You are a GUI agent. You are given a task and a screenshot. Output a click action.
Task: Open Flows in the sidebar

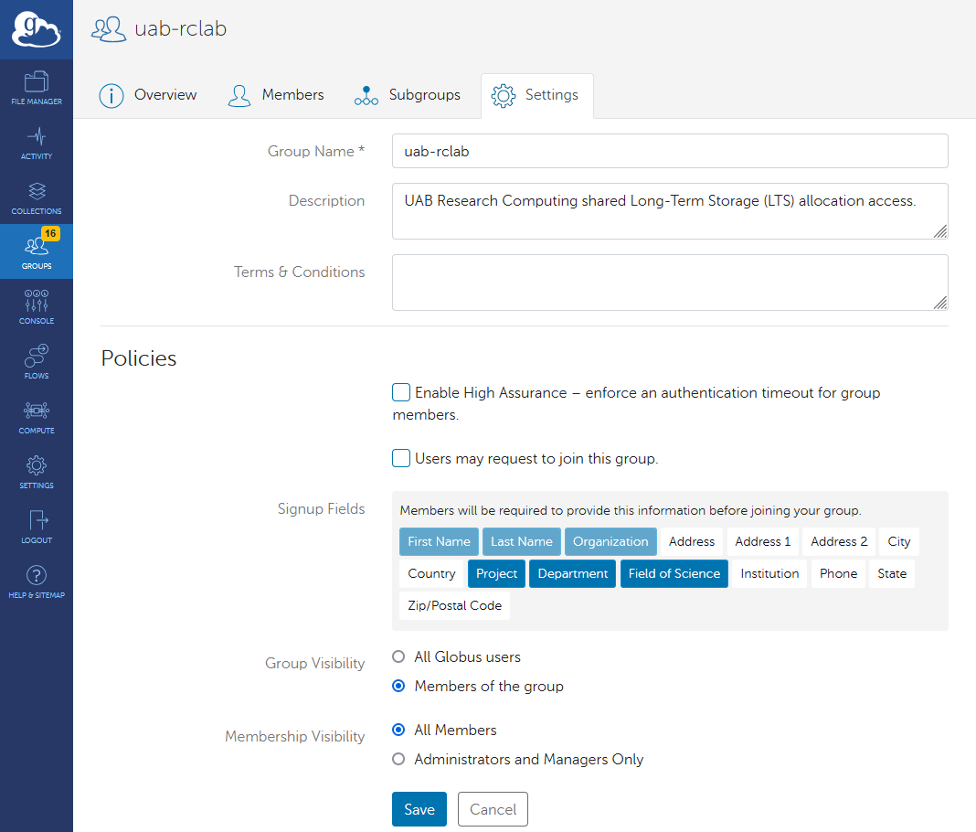tap(37, 362)
